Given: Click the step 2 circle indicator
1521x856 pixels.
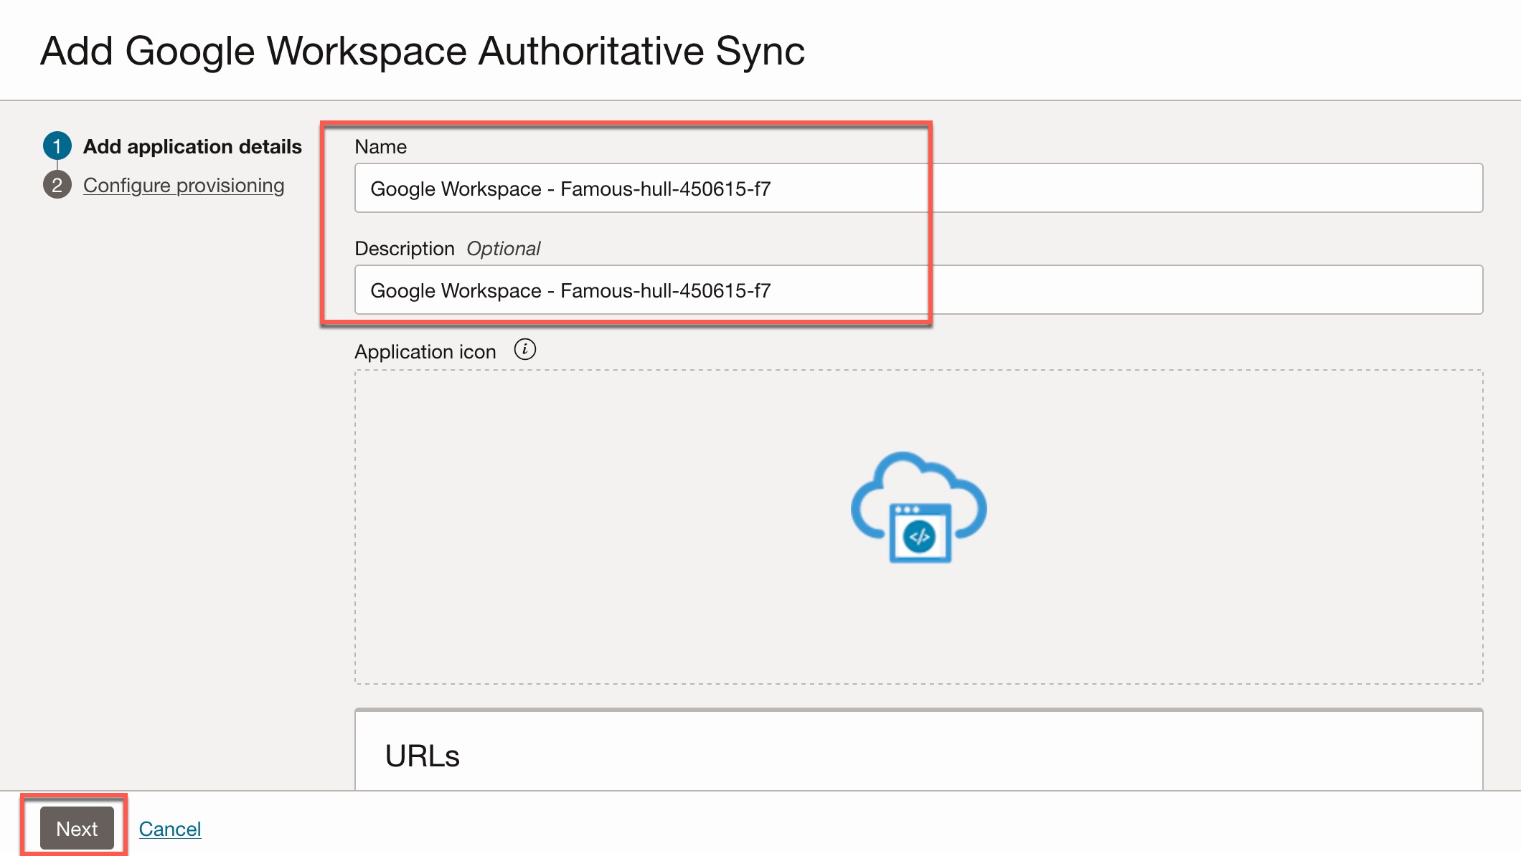Looking at the screenshot, I should [57, 185].
